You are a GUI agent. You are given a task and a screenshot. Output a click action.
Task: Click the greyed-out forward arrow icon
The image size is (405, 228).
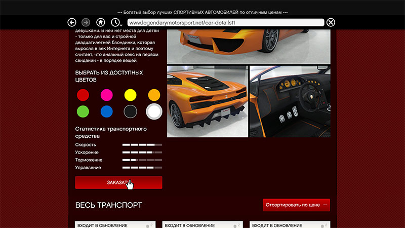86,22
